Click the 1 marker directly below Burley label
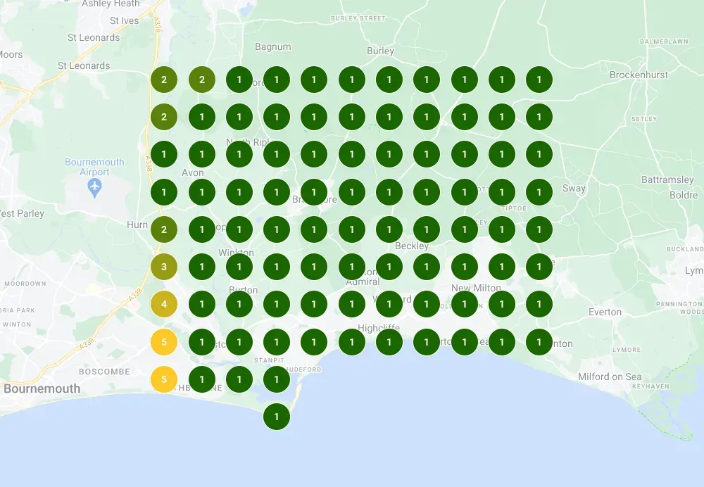This screenshot has height=487, width=704. click(x=389, y=80)
